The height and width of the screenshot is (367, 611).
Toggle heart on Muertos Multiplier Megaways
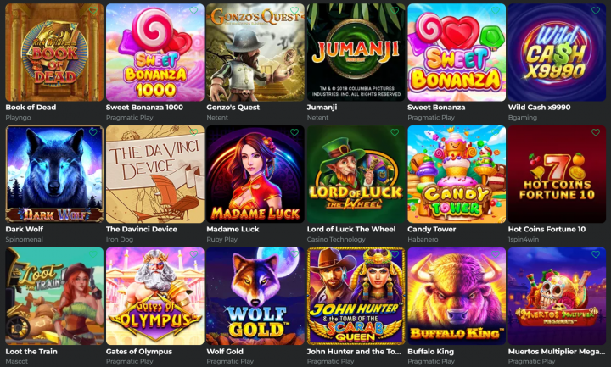coord(596,254)
